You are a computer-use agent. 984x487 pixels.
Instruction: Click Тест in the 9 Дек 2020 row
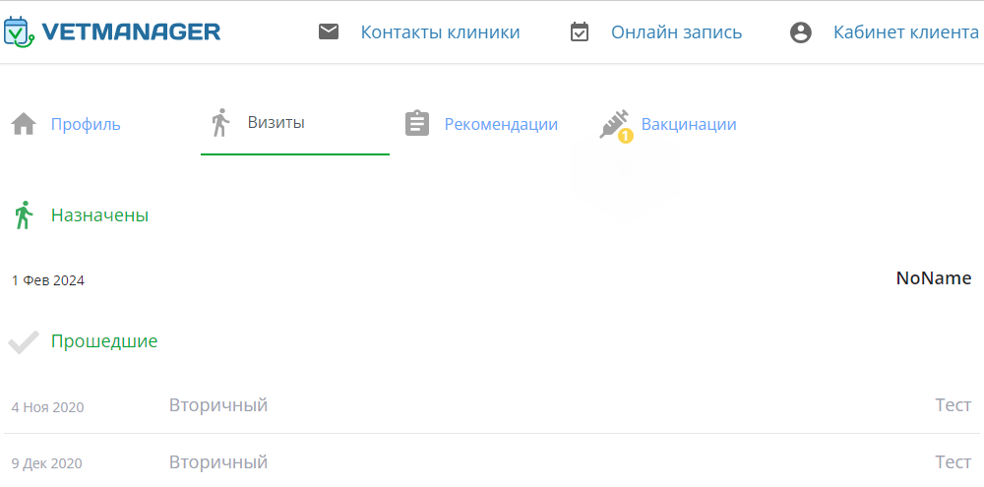pyautogui.click(x=953, y=462)
